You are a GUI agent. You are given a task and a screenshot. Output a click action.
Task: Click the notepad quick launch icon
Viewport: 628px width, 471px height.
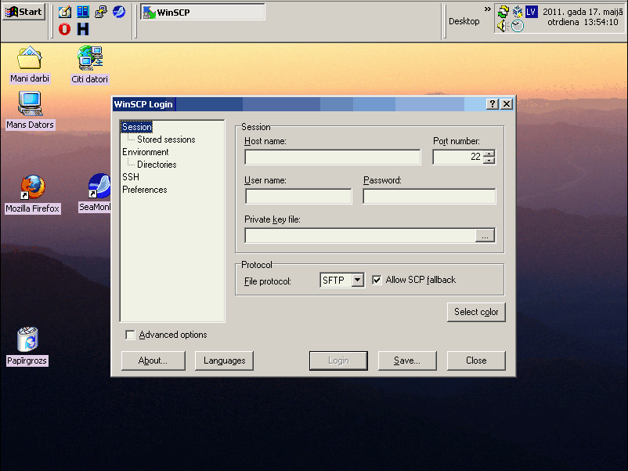click(64, 12)
